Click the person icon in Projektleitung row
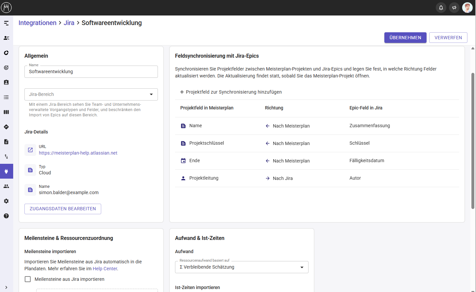 183,178
